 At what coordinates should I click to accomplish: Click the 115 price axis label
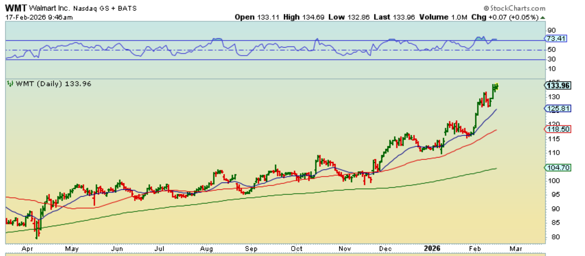554,139
